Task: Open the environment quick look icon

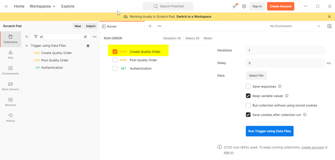Action: pyautogui.click(x=330, y=26)
